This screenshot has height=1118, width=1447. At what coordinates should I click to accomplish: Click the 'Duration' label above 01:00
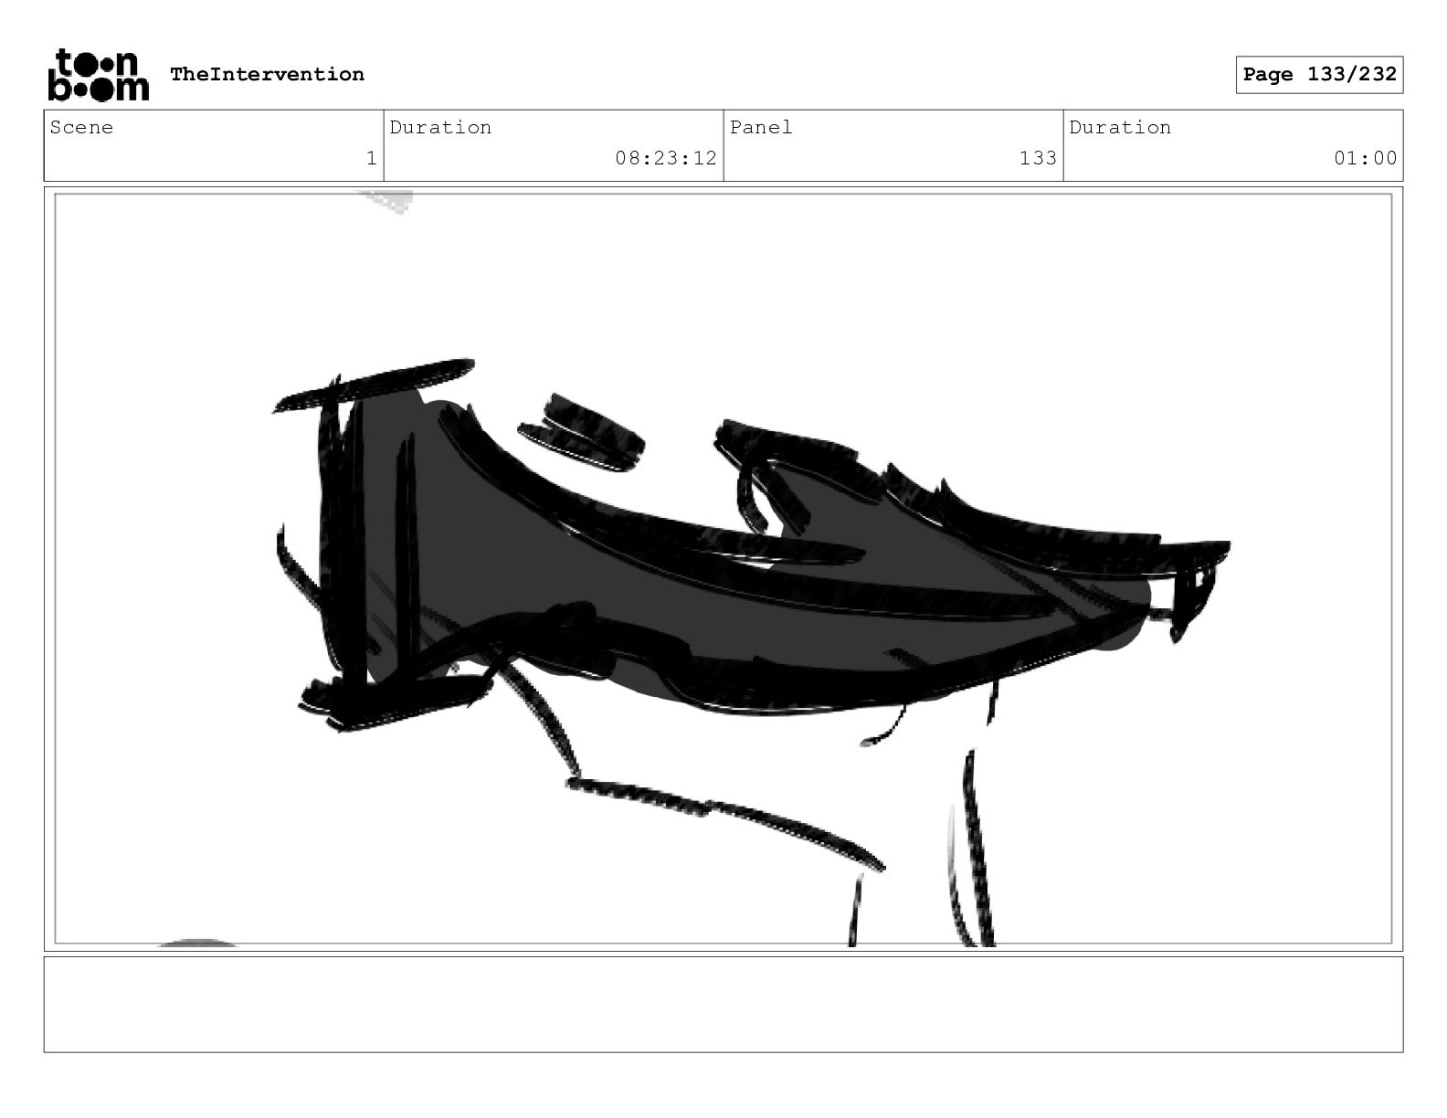tap(1120, 128)
